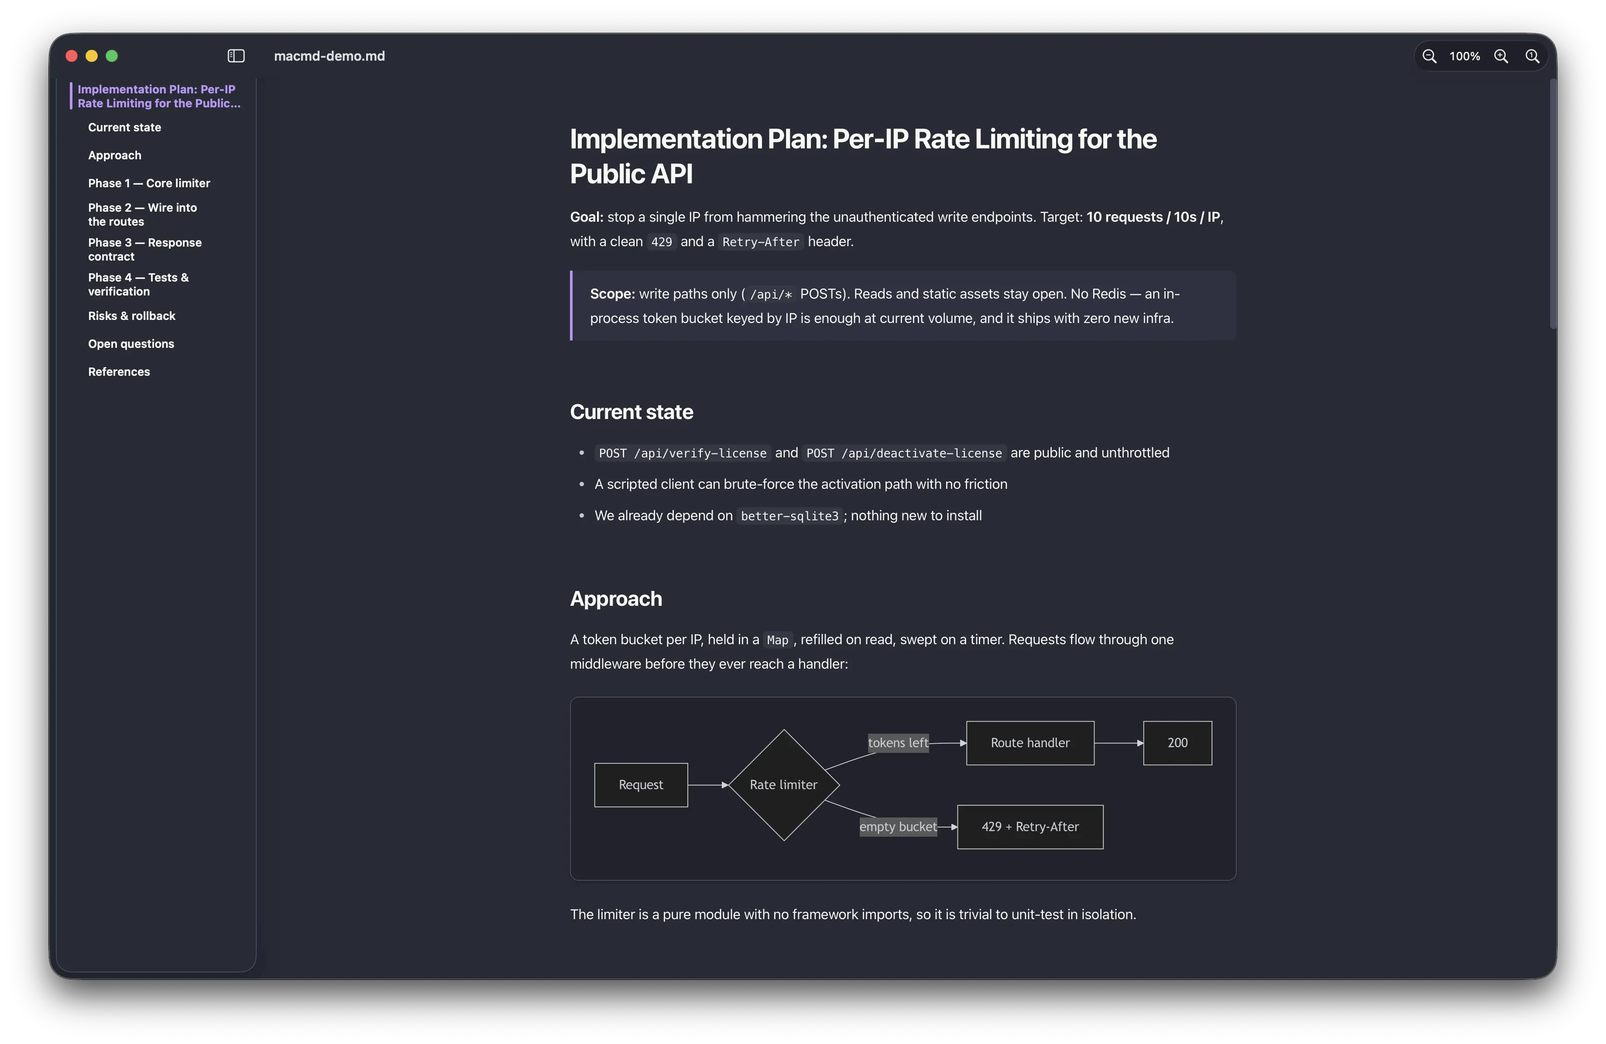Click the macmd-demo.md file title
The image size is (1606, 1044).
pos(329,56)
